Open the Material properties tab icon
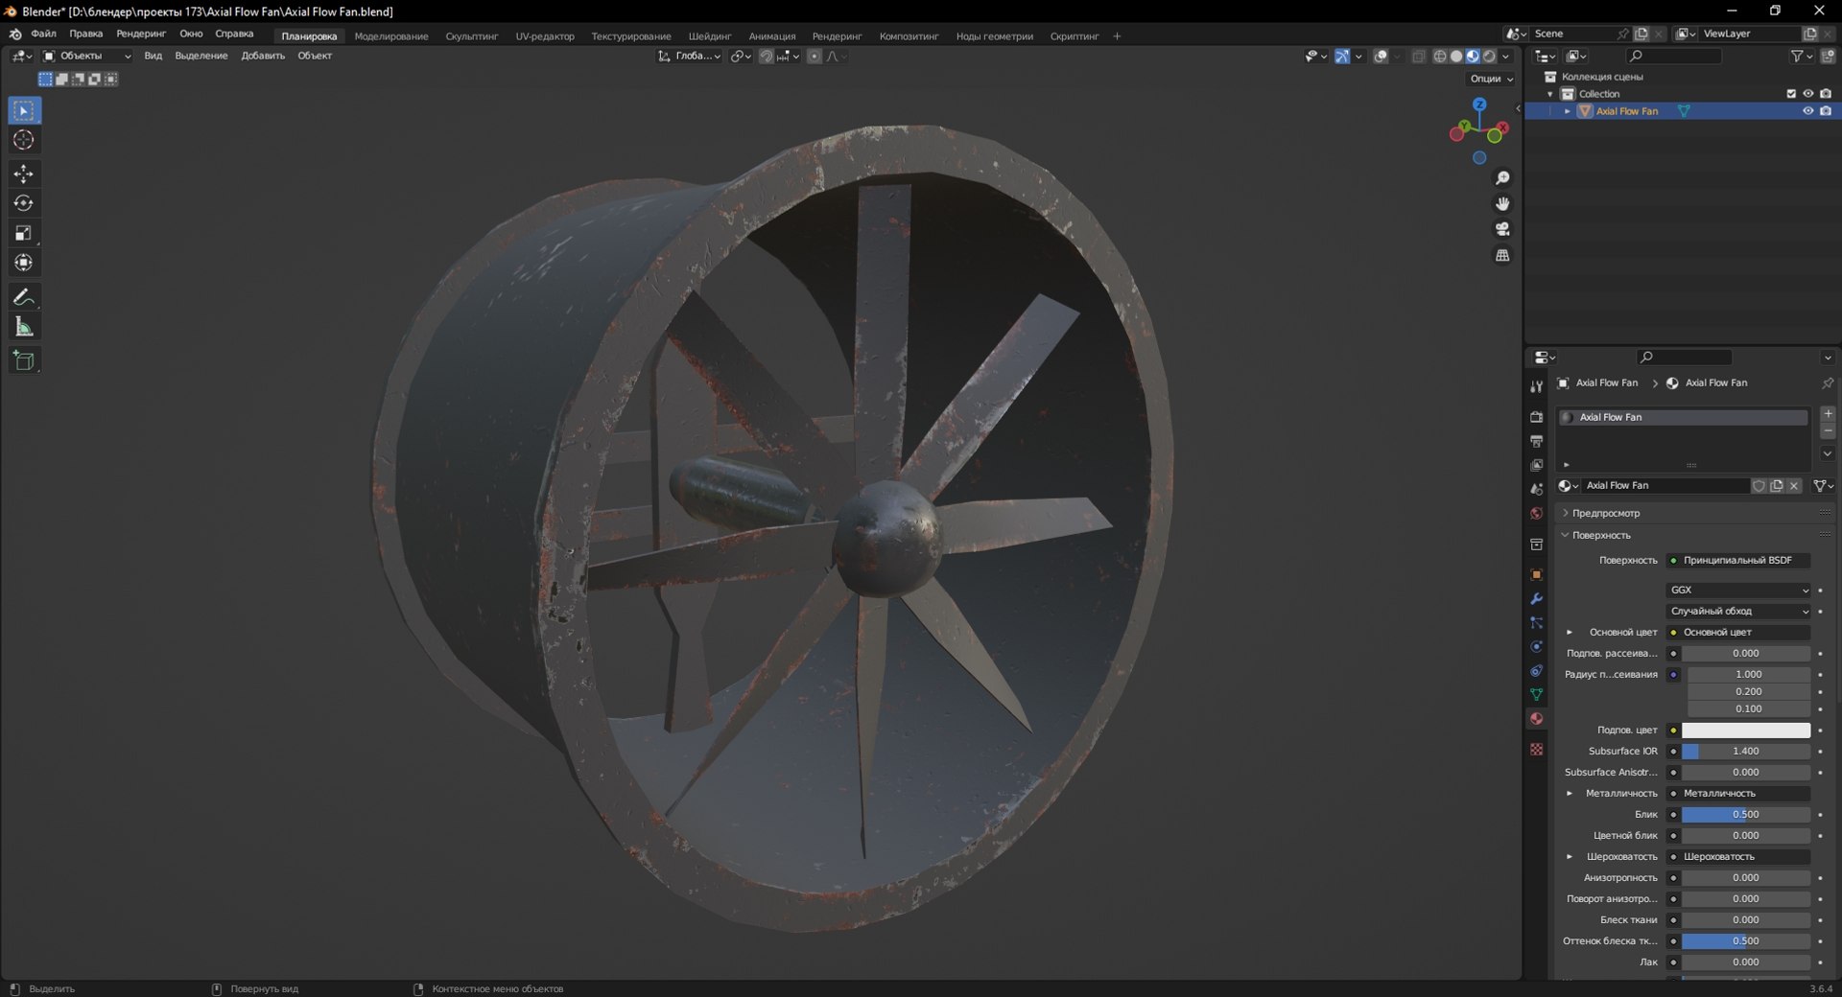The image size is (1842, 997). point(1536,719)
